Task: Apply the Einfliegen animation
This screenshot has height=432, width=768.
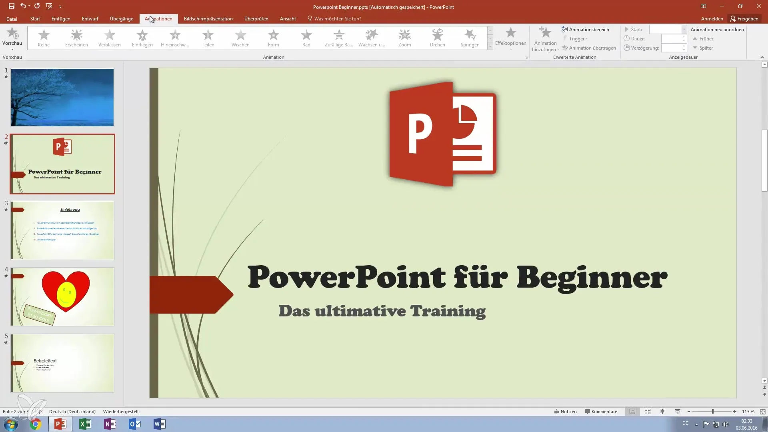Action: (142, 38)
